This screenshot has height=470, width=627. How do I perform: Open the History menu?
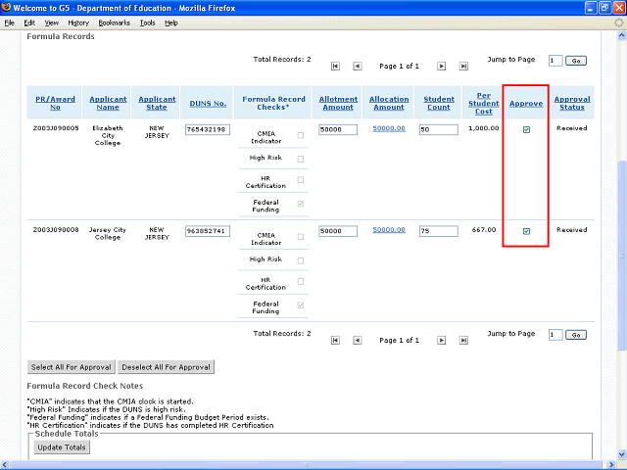tap(78, 22)
